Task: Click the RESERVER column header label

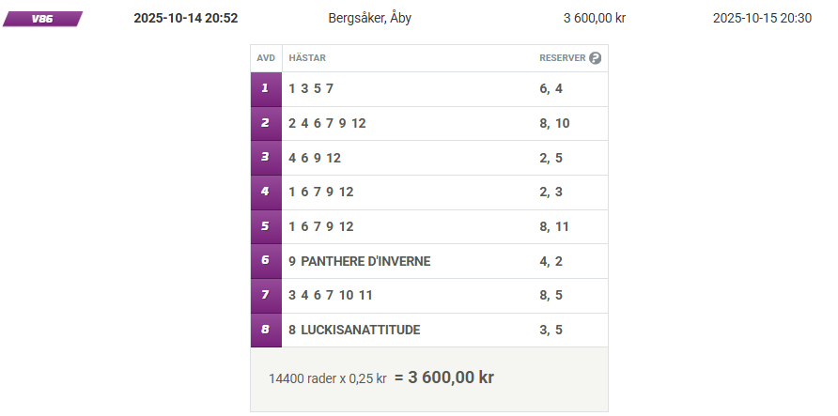Action: 562,58
